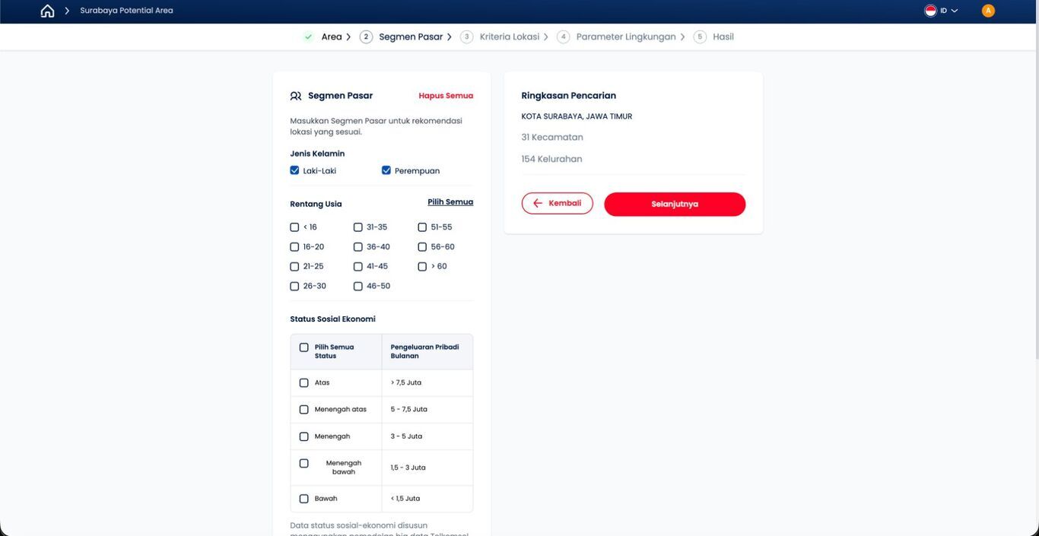Uncheck the Laki-Laki checkbox

(294, 170)
